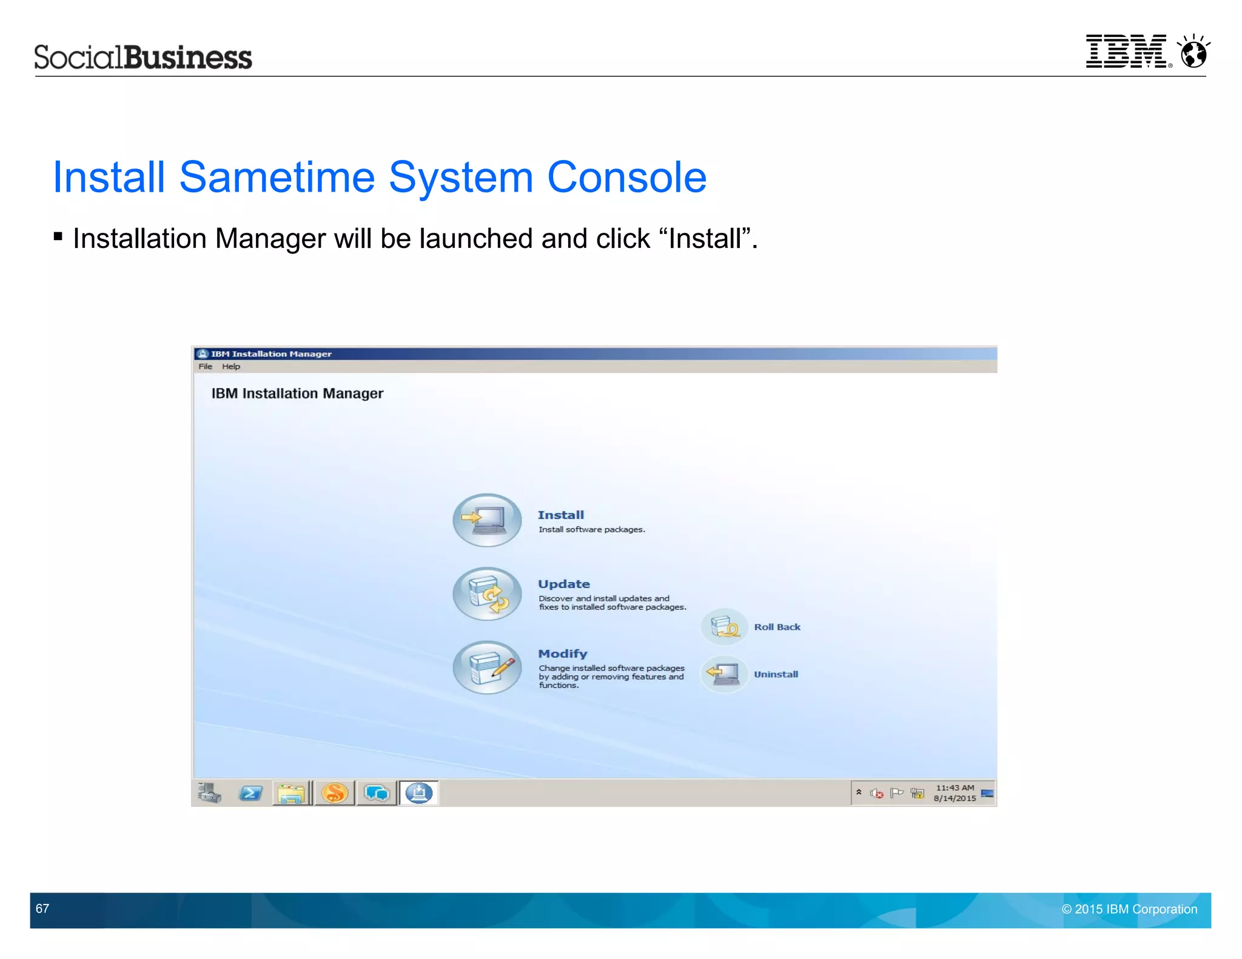Viewport: 1242px width, 959px height.
Task: Open the Modify link
Action: [x=563, y=653]
